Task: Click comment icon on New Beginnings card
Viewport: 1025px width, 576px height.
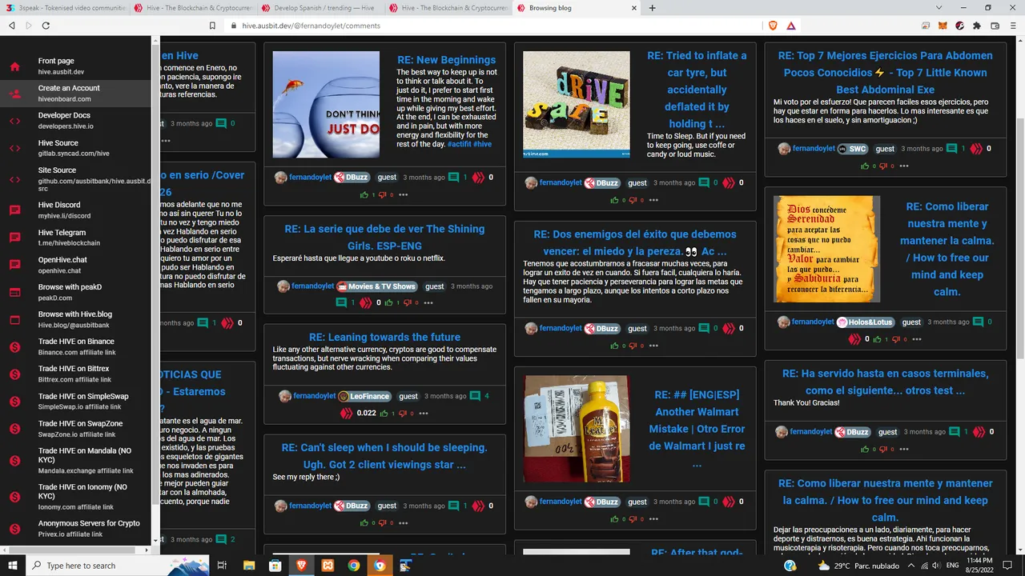Action: point(453,178)
